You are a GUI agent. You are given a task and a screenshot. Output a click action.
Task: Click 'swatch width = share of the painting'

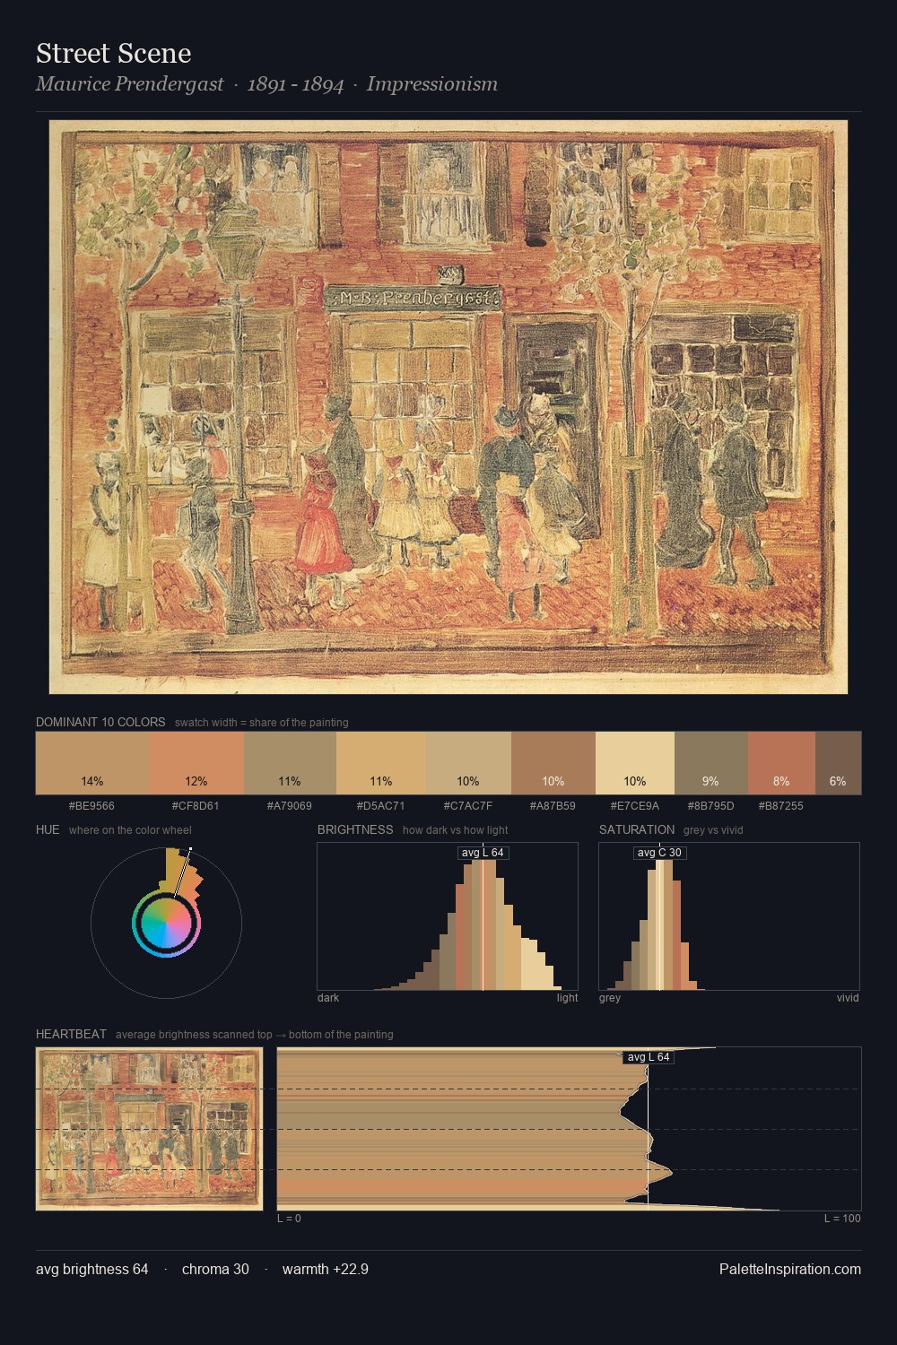point(262,723)
